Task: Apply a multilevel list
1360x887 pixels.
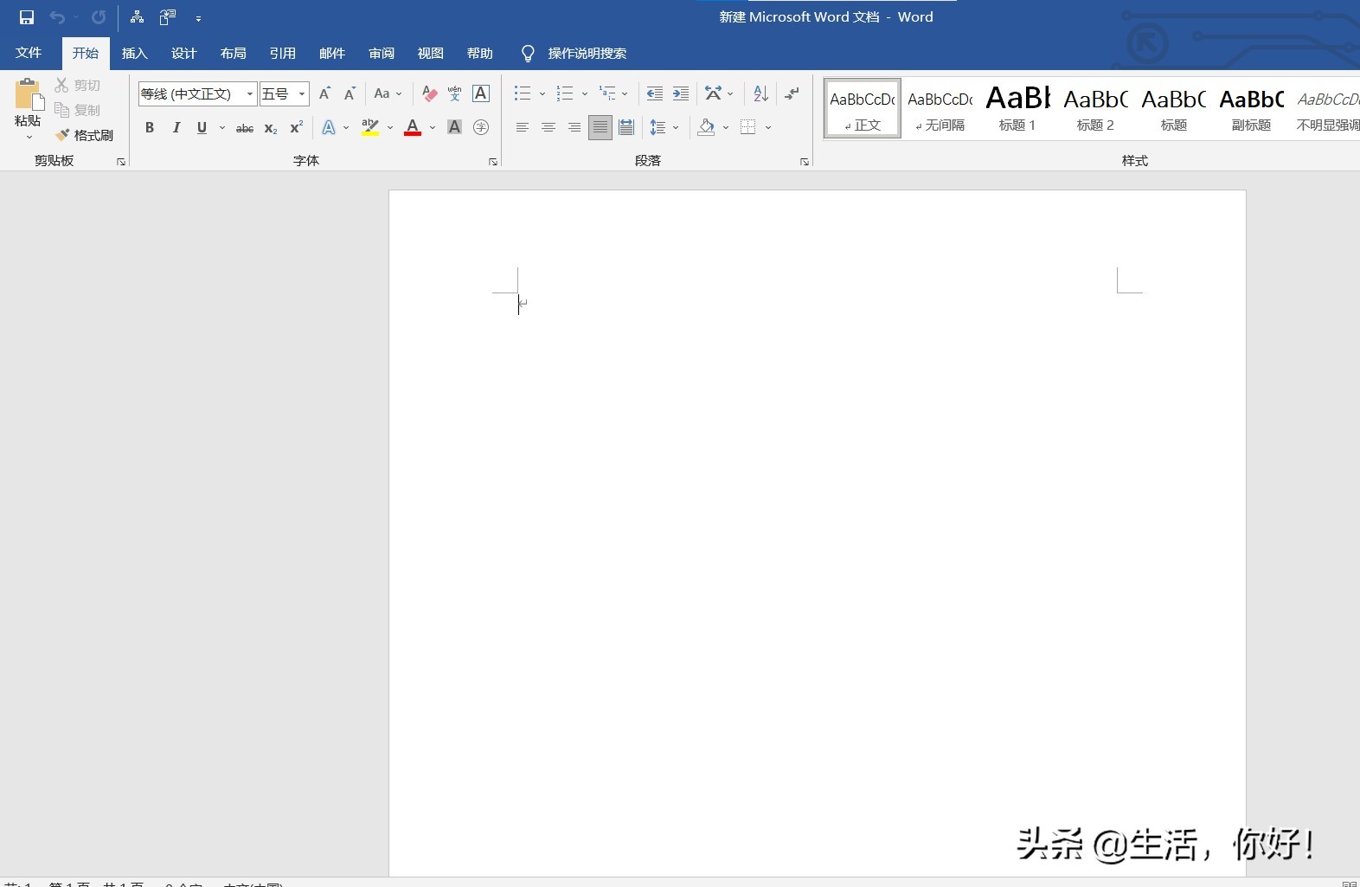Action: (607, 93)
